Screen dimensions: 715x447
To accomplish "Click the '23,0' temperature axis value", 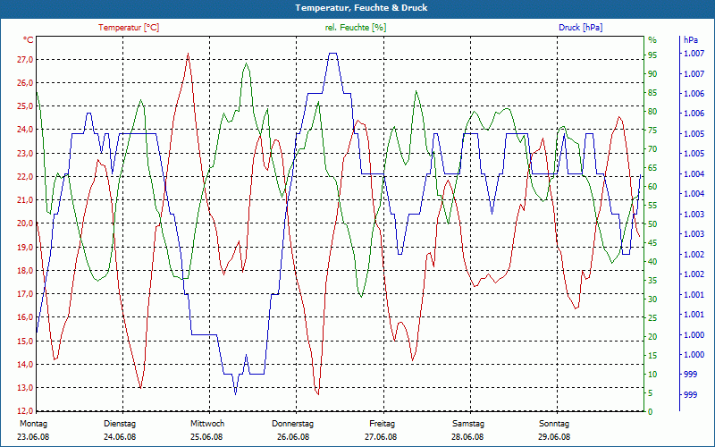I will pos(25,153).
